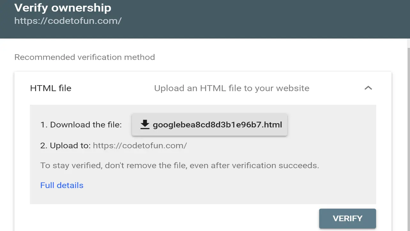Viewport: 410px width, 231px height.
Task: Click blank space in the dark header bar
Action: coord(255,19)
